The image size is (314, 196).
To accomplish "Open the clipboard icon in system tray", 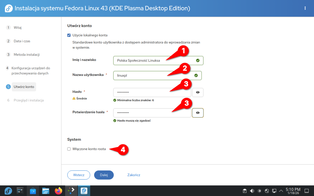I will point(245,191).
